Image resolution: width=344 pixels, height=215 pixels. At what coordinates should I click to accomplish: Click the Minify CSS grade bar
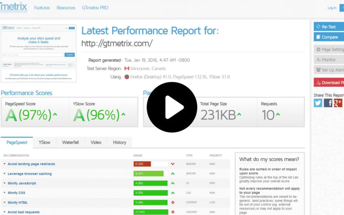click(151, 193)
